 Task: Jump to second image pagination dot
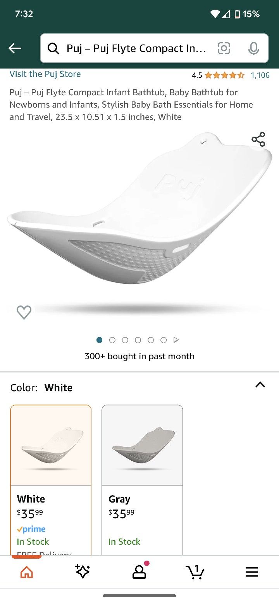point(112,340)
